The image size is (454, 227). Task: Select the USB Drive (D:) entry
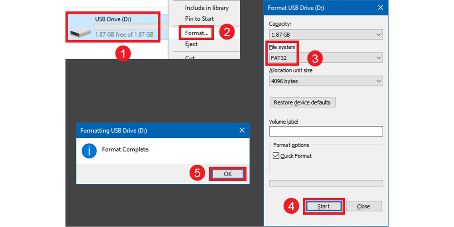click(x=113, y=19)
